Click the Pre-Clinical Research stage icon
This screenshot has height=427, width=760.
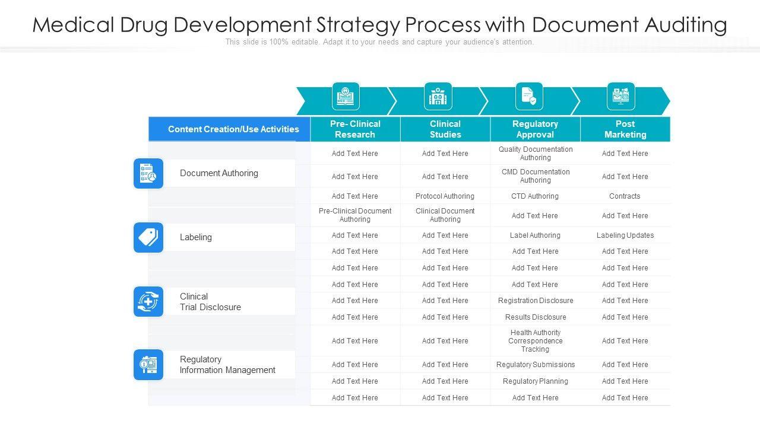click(x=346, y=96)
